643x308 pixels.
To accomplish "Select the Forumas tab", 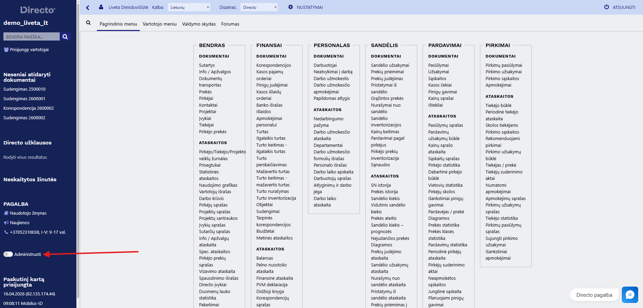I will click(230, 24).
